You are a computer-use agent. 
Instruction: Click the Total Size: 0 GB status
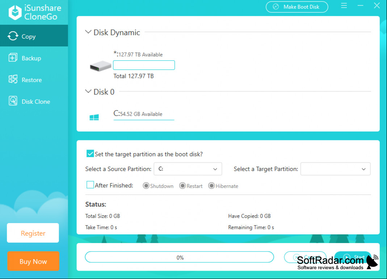[103, 216]
